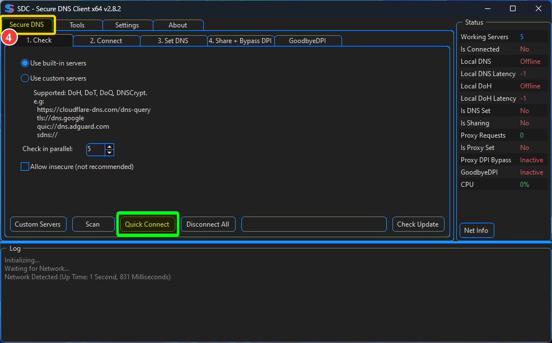Select the 1. Check sub-tab
Viewport: 552px width, 343px height.
(x=39, y=40)
